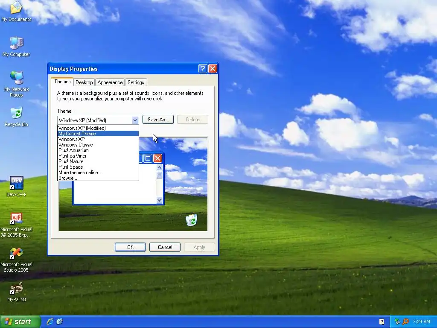Select My Network Places desktop icon
Viewport: 437px width, 328px height.
point(16,84)
